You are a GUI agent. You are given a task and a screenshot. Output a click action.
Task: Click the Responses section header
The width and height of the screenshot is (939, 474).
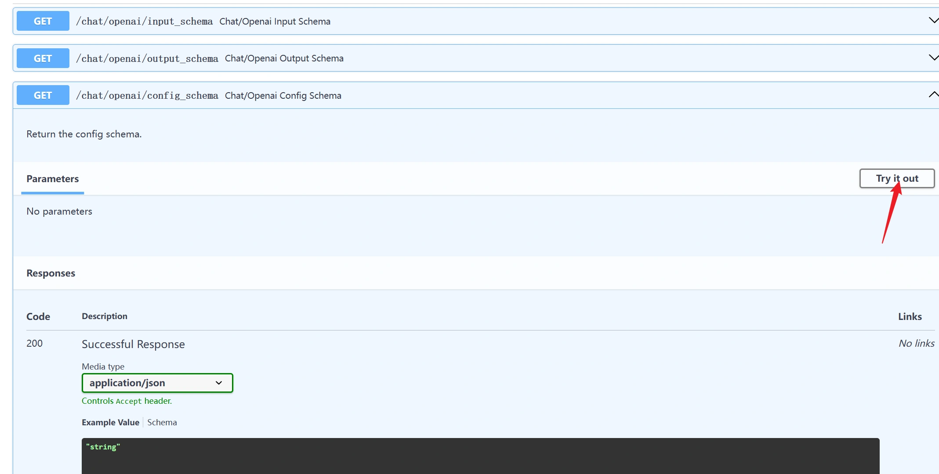point(51,273)
